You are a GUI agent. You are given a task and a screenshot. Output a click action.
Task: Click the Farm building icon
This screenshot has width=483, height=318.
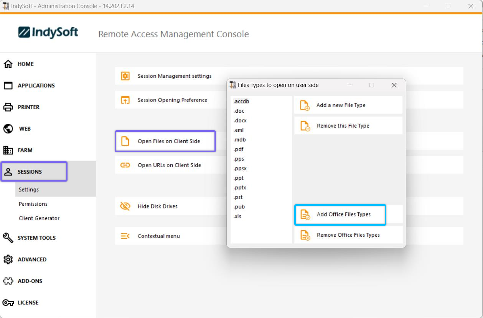8,150
